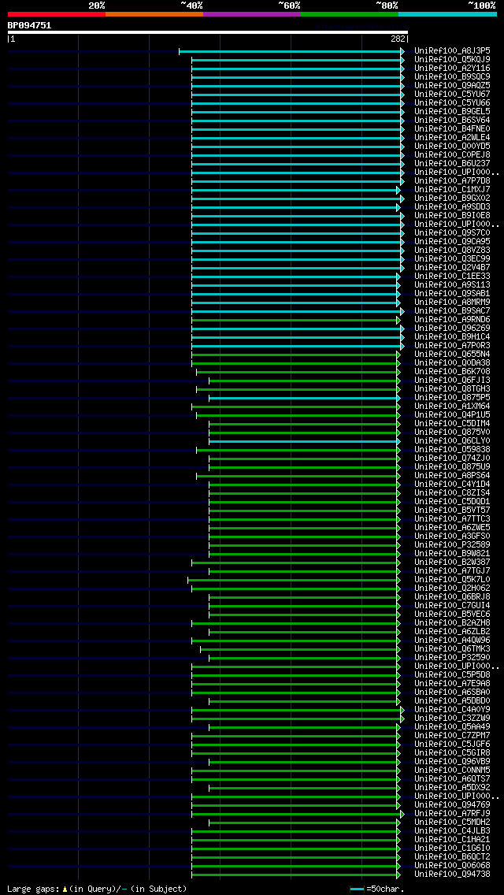Click the arrowhead end of UniRef100_C1MXJ7 bar
Viewport: 504px width, 895px height.
pyautogui.click(x=398, y=190)
